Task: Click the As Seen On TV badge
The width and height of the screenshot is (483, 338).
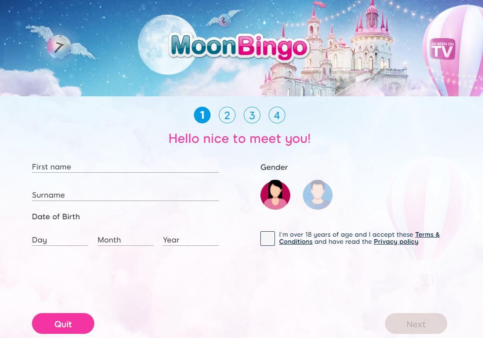Action: (442, 49)
